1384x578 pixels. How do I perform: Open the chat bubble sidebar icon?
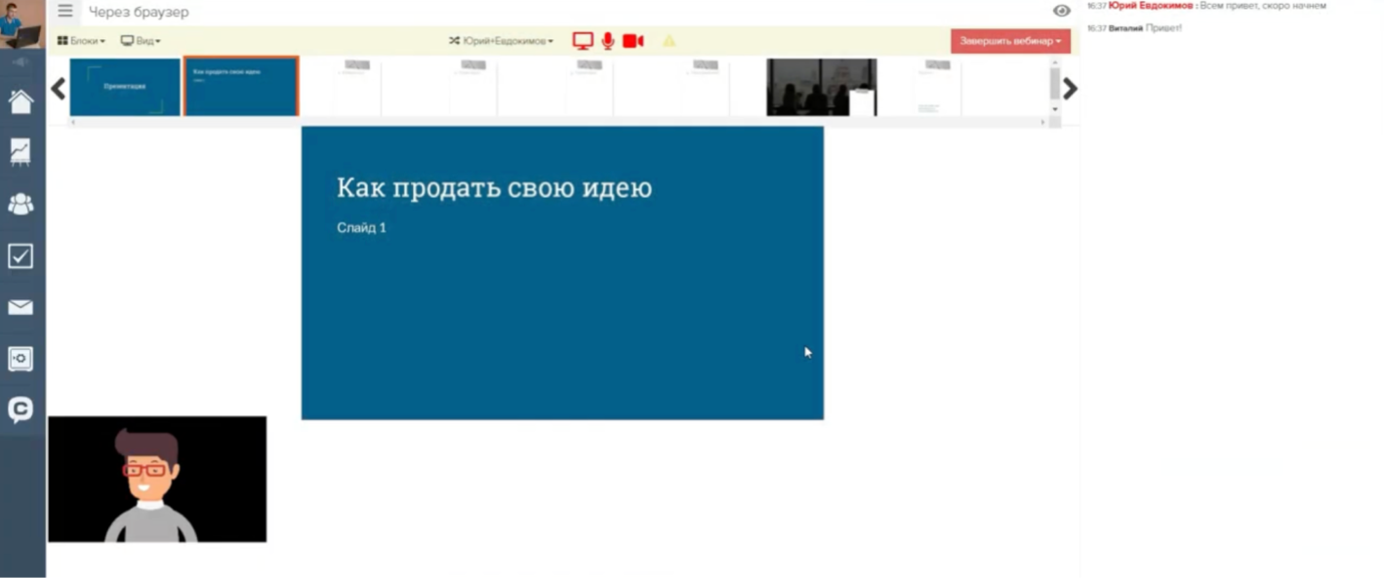(x=20, y=410)
